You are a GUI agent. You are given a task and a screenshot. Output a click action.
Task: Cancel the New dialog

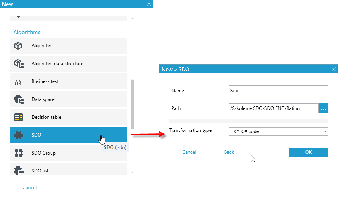(x=29, y=188)
